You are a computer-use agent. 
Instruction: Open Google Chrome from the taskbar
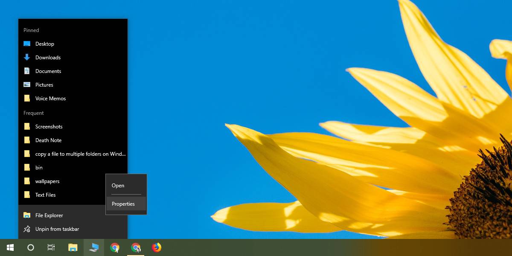114,247
